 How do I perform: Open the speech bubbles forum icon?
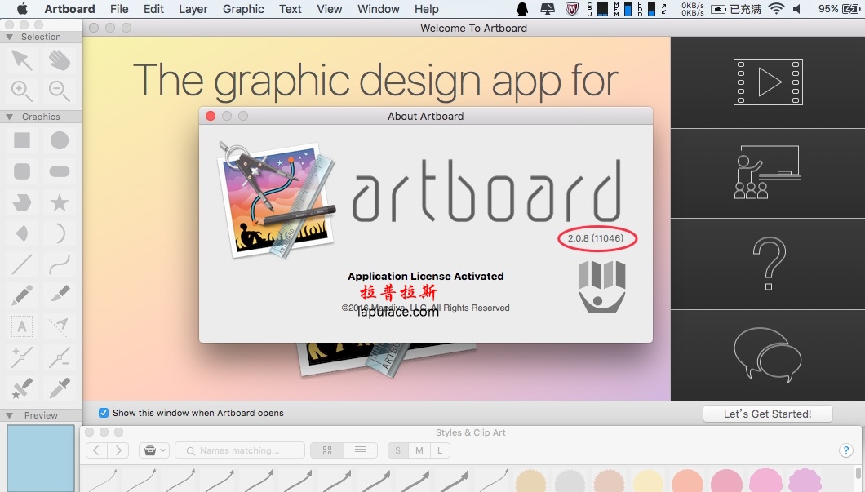tap(767, 355)
